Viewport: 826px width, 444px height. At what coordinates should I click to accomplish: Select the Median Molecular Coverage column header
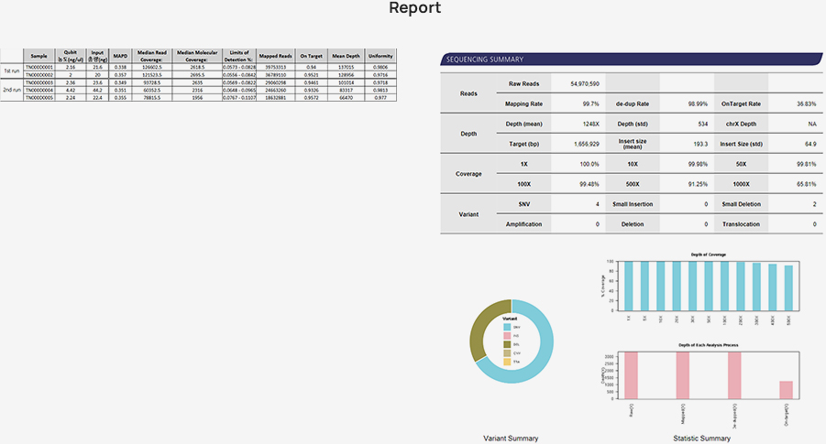[197, 56]
